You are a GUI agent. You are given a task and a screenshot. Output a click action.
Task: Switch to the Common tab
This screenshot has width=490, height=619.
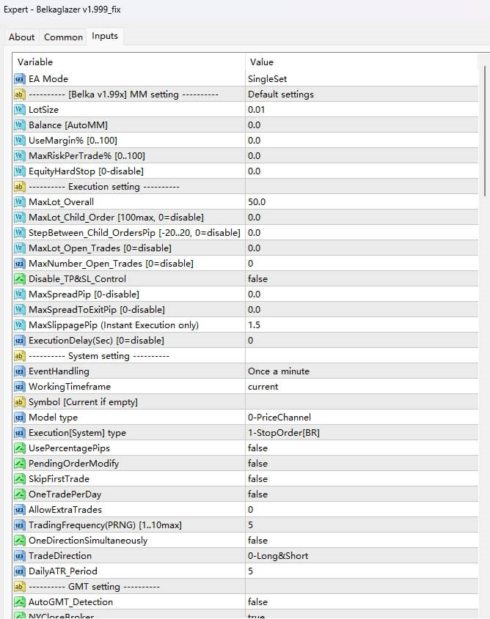tap(63, 37)
